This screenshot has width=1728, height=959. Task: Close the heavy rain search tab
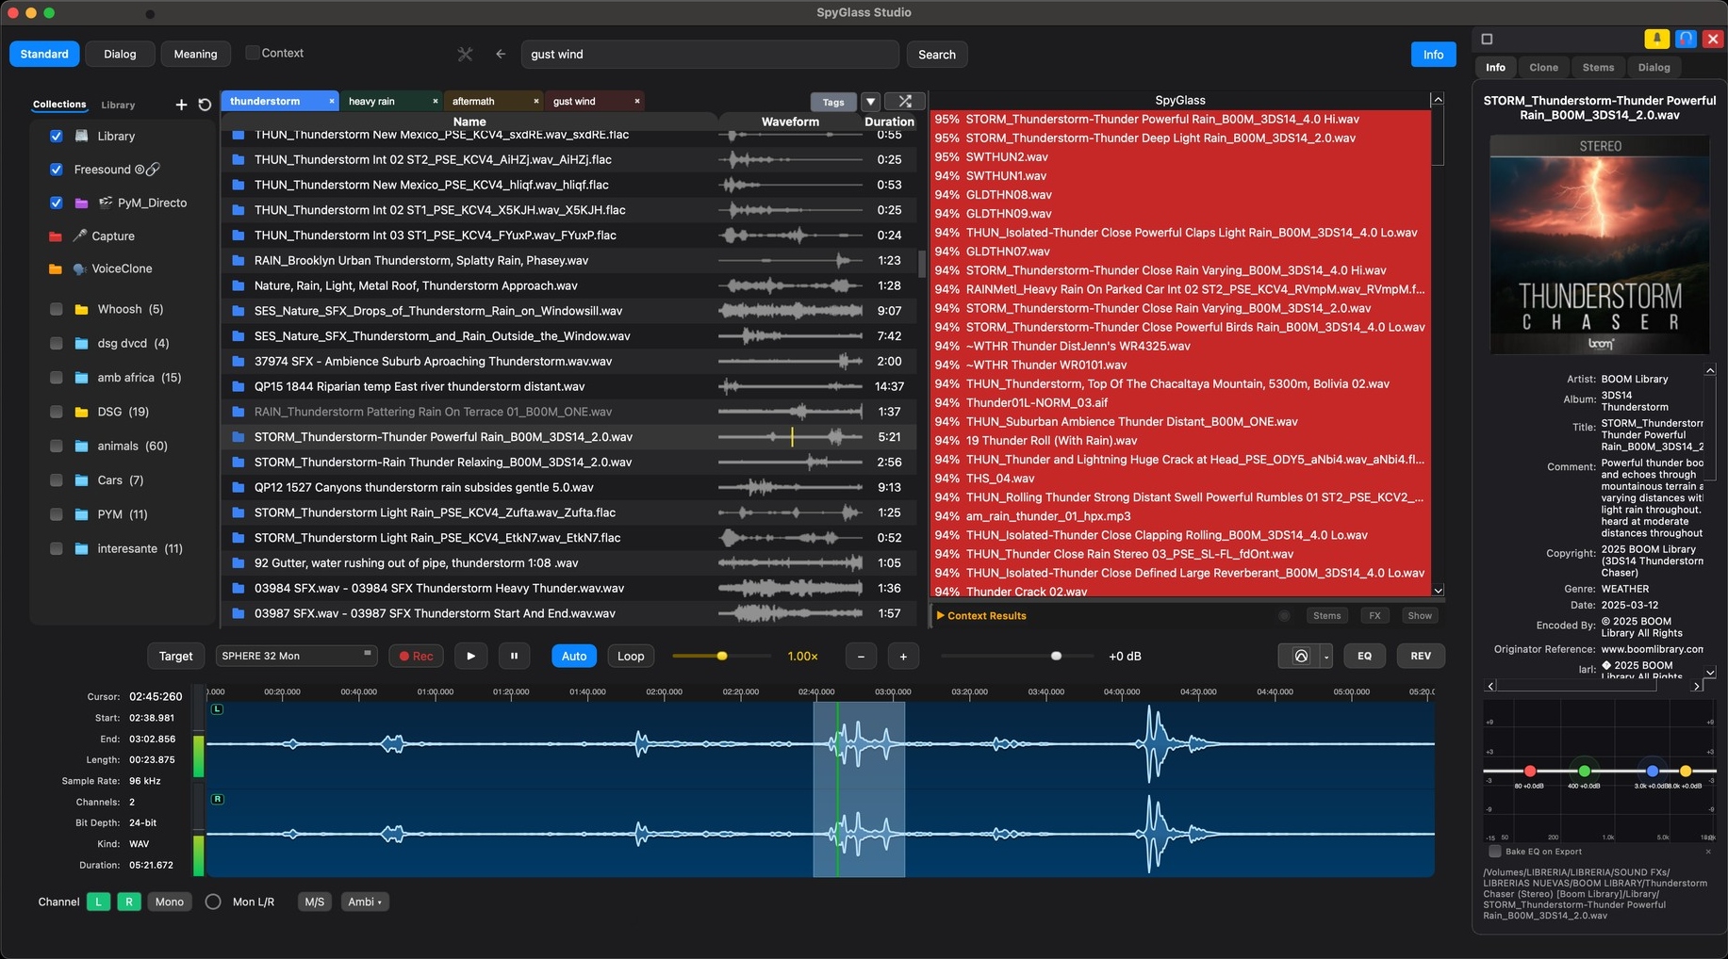pos(436,101)
